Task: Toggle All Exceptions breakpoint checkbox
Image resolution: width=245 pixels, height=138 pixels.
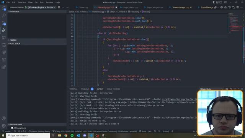Action: (x=12, y=128)
